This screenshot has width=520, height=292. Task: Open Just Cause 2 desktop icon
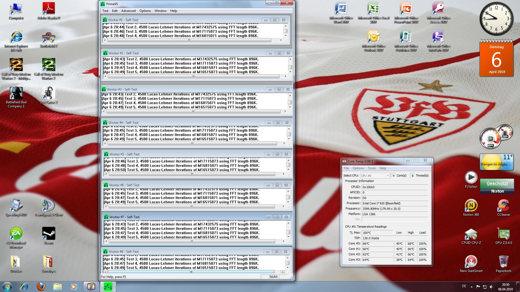(49, 95)
